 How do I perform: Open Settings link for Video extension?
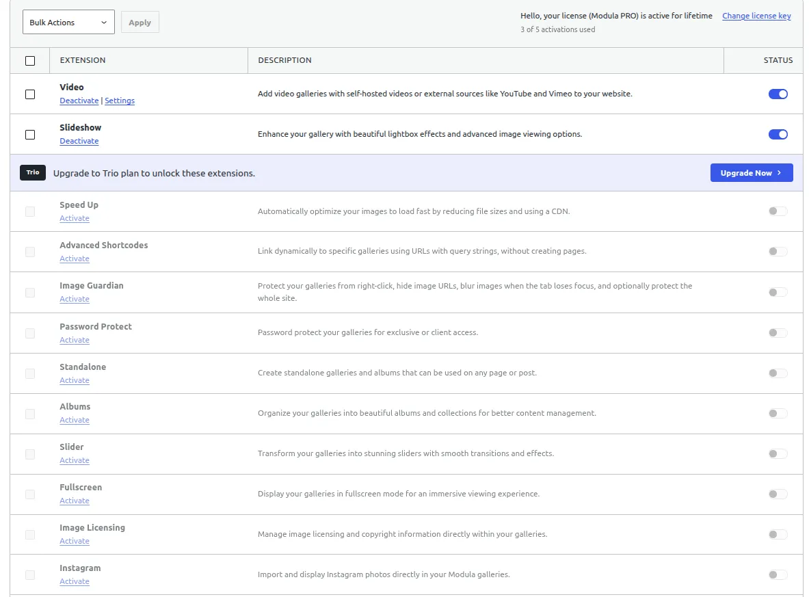coord(120,101)
